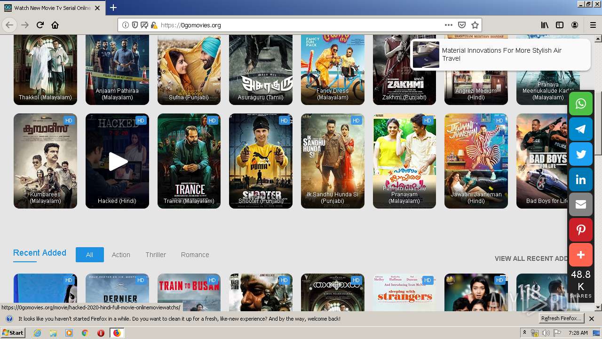
Task: Open Bad Boys for Life poster
Action: coord(543,161)
